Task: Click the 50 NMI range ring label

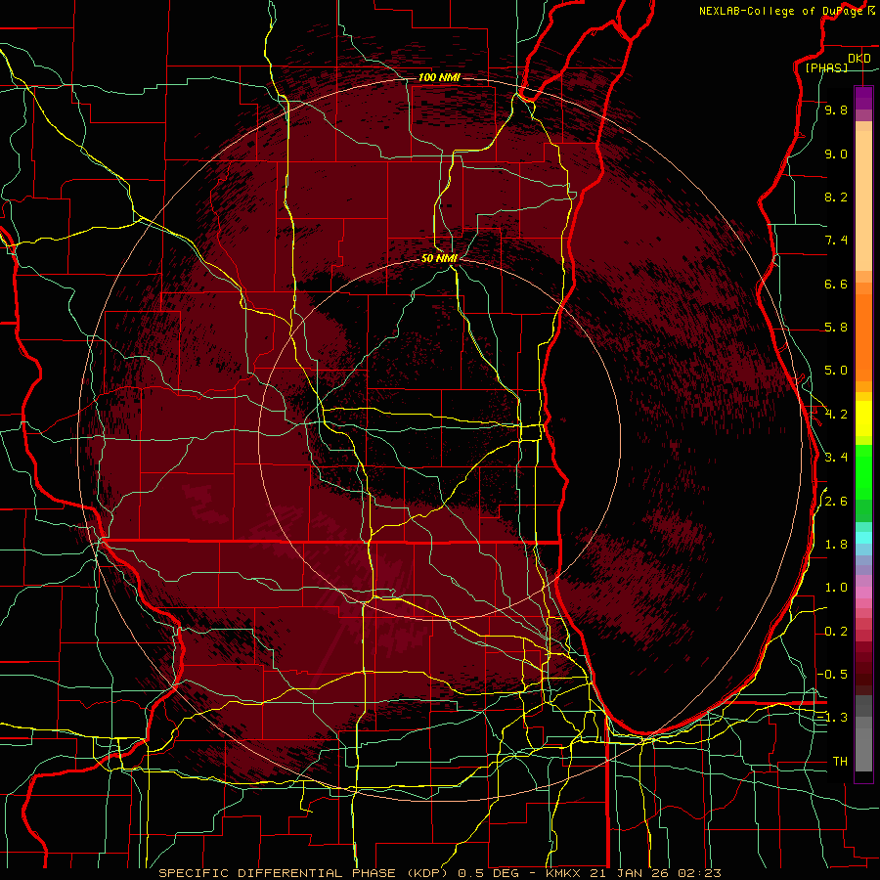Action: click(439, 258)
